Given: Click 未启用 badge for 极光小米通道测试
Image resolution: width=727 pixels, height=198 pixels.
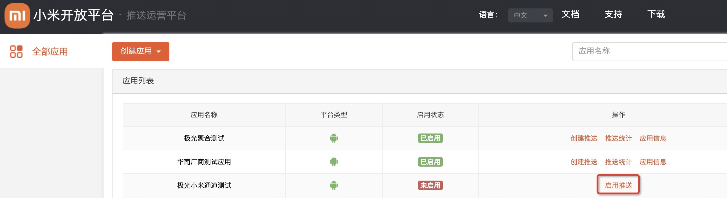Looking at the screenshot, I should pos(430,185).
